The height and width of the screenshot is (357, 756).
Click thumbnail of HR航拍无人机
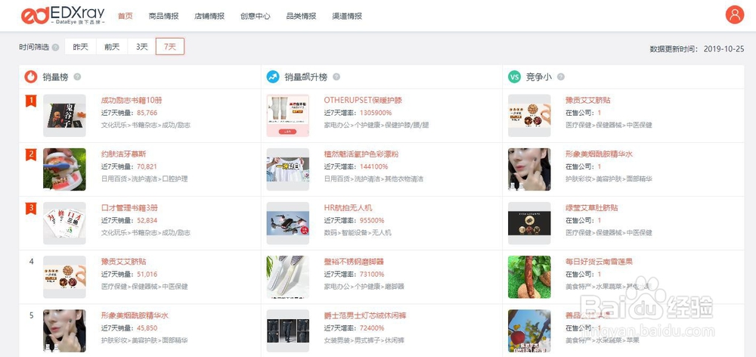click(288, 223)
